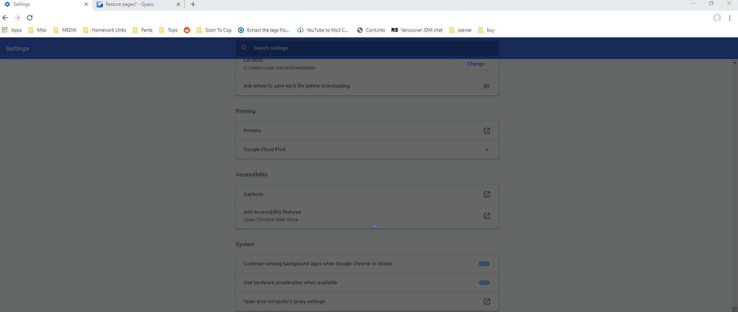Viewport: 738px width, 312px height.
Task: Click the Search settings input field
Action: (x=367, y=48)
